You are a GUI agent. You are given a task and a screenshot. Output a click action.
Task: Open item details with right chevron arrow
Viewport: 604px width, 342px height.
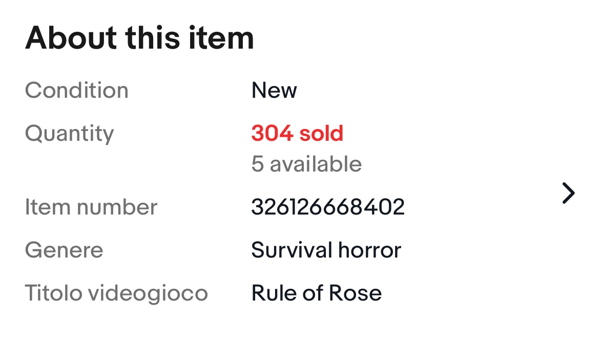click(x=568, y=193)
